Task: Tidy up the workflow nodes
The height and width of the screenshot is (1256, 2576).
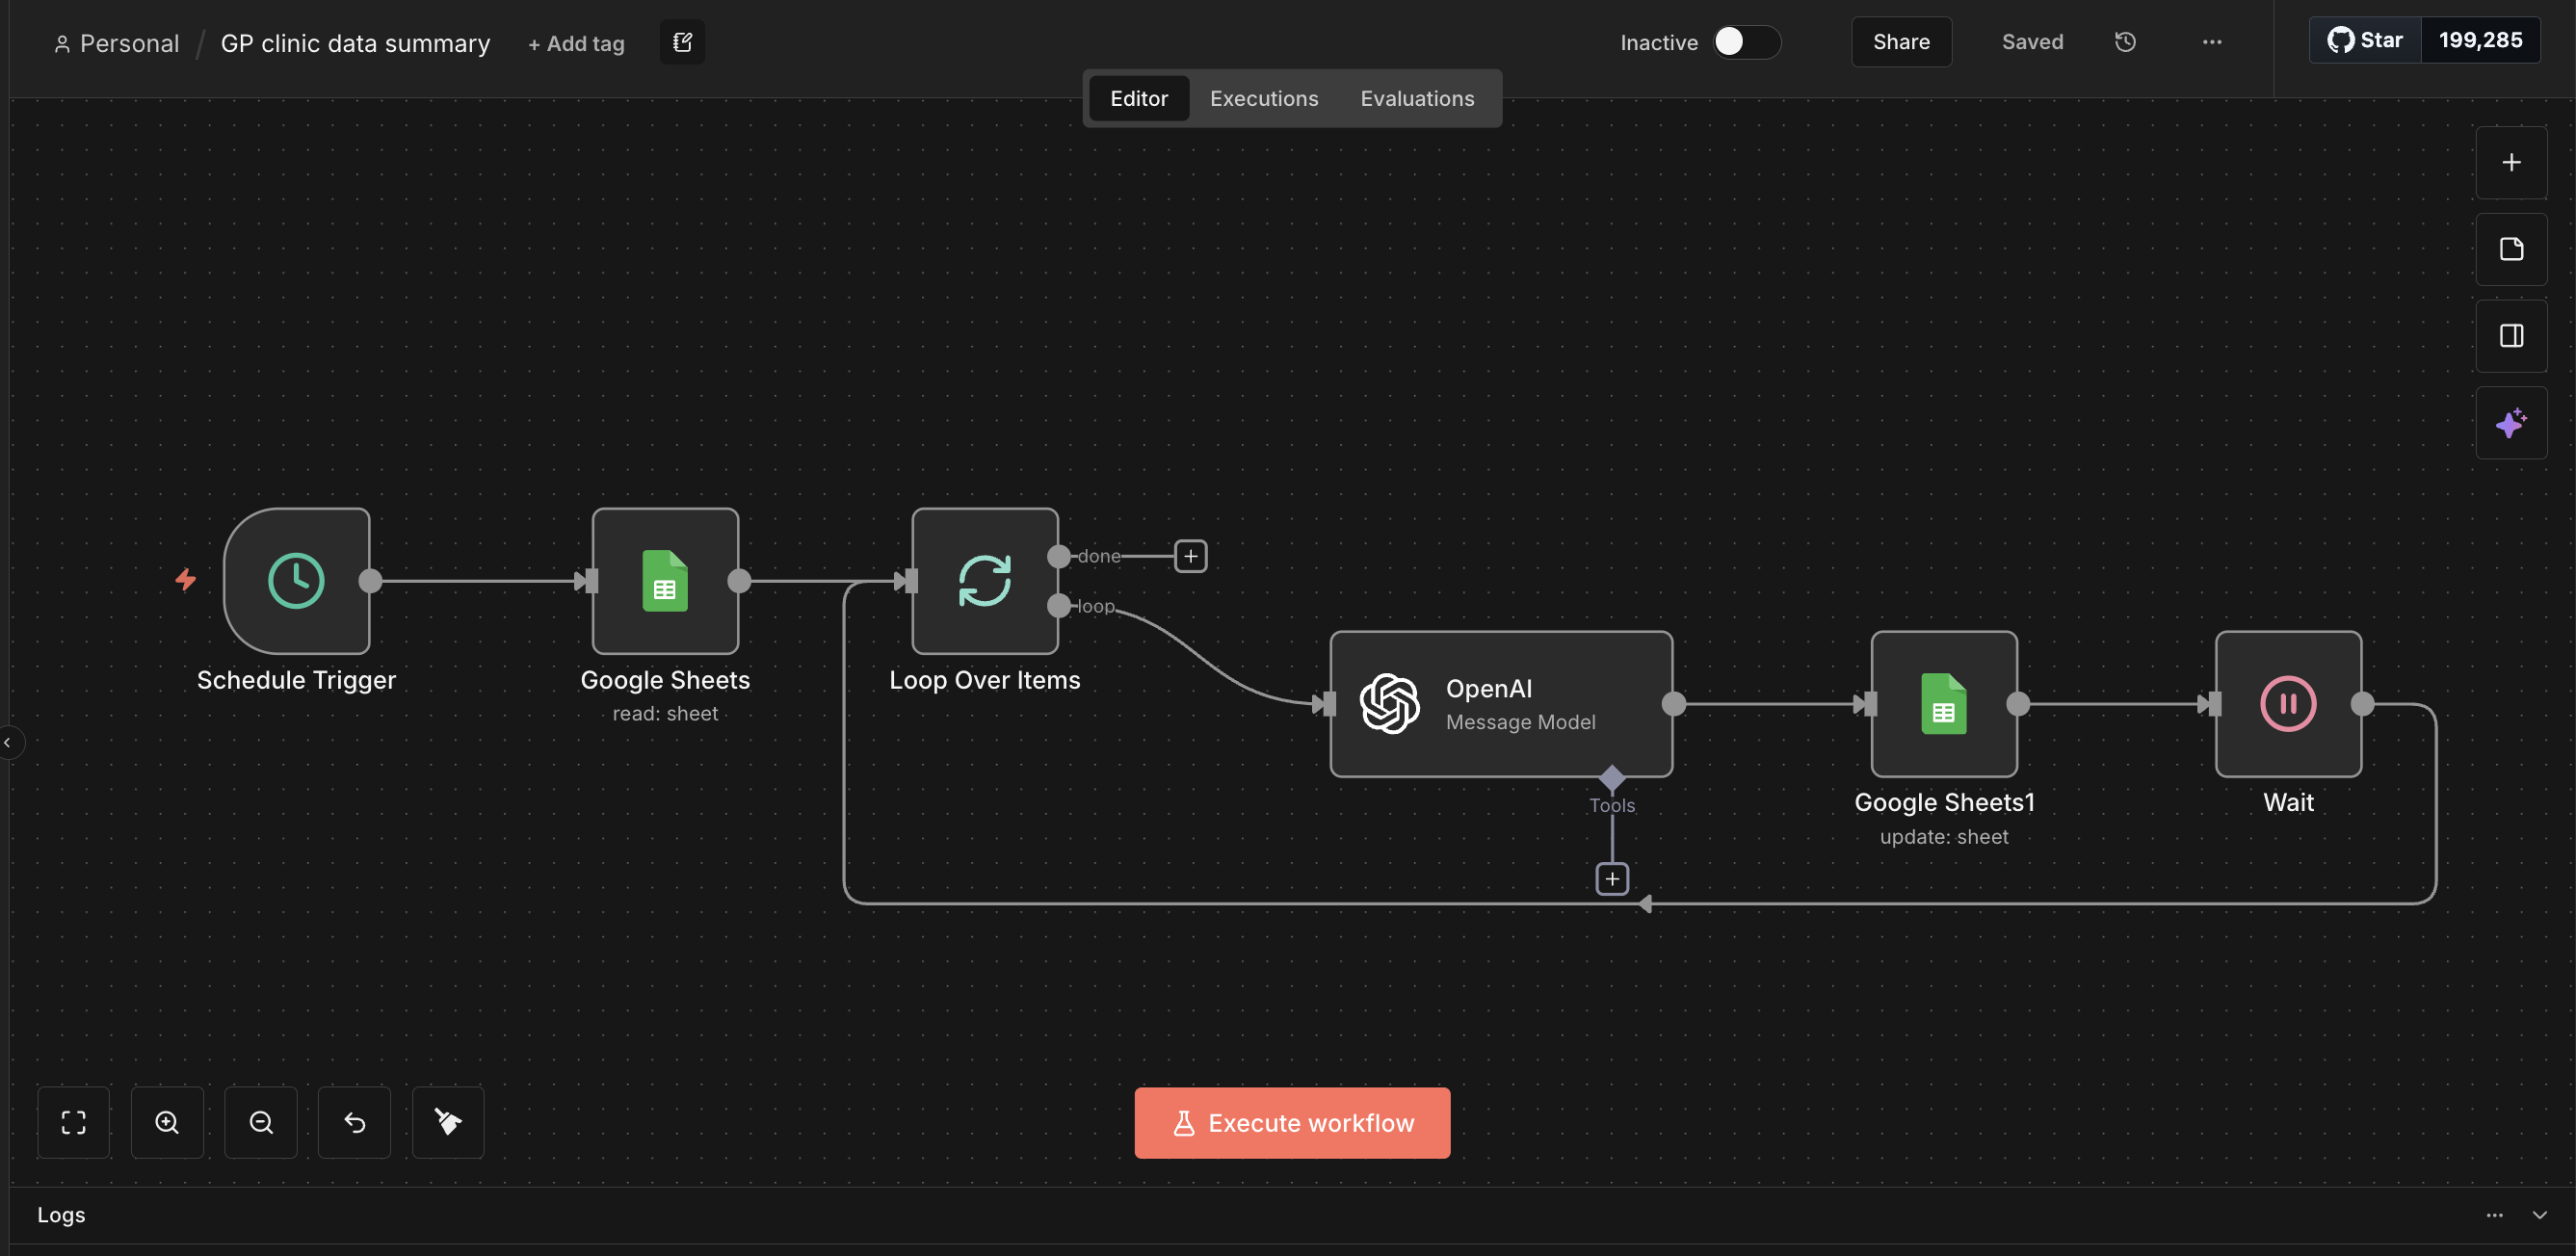Action: tap(448, 1122)
